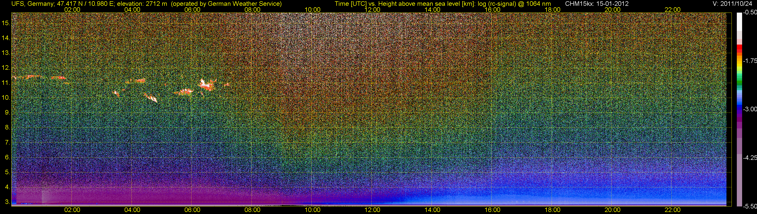Click "18:00" on the upper time axis

pos(552,10)
